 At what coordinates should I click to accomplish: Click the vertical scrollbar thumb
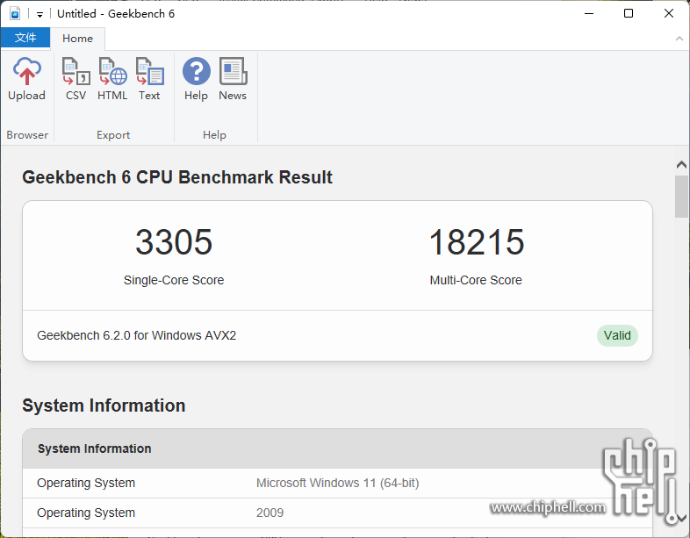[x=681, y=197]
